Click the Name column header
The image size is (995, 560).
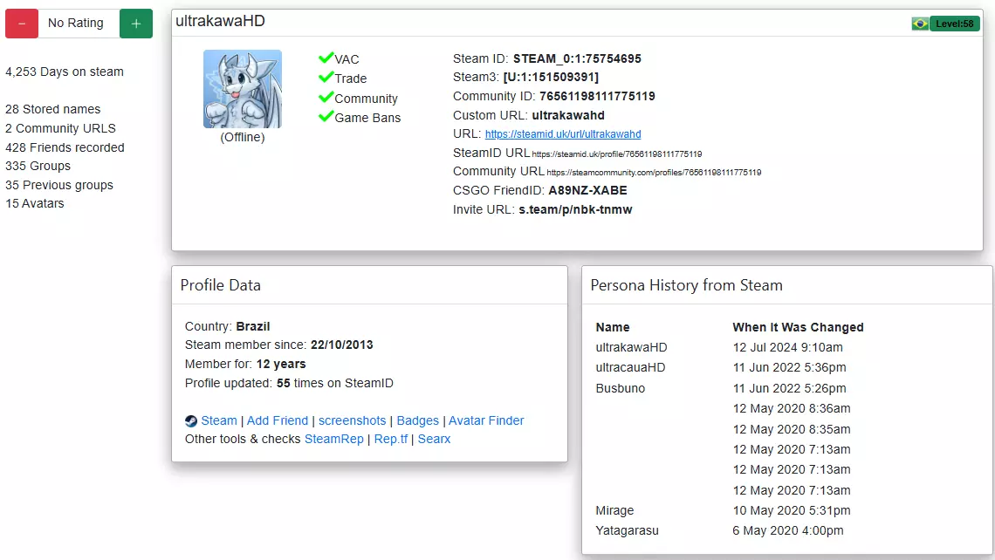(613, 327)
